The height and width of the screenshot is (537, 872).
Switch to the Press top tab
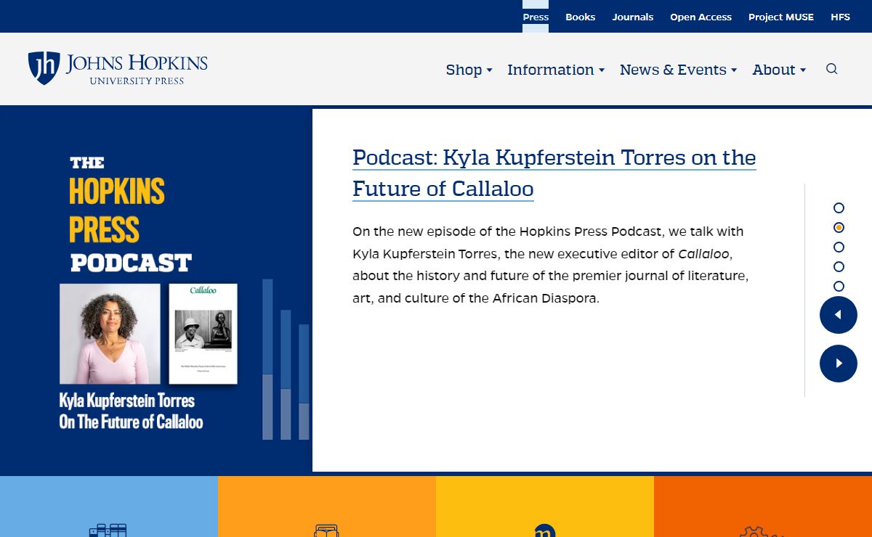tap(536, 17)
